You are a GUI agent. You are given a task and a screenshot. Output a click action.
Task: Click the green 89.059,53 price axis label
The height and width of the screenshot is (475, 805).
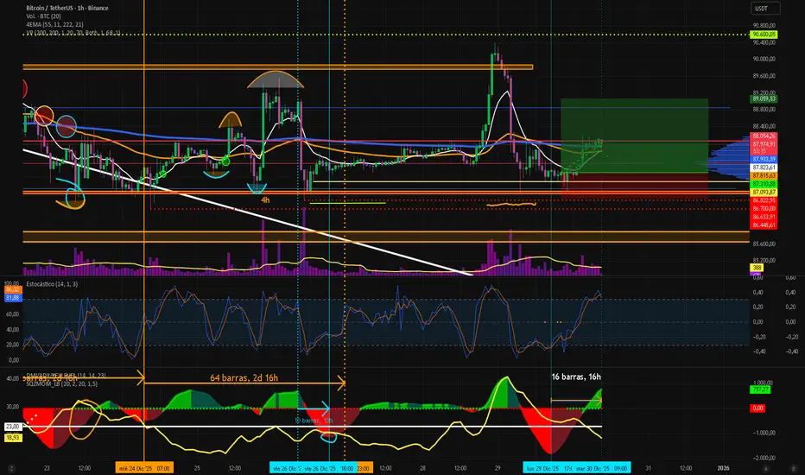(764, 98)
